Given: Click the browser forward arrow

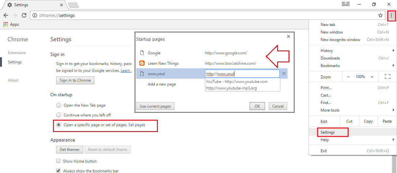Looking at the screenshot, I should click(x=15, y=15).
